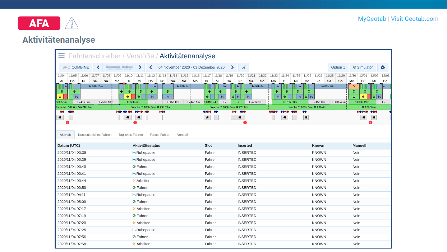The width and height of the screenshot is (447, 252).
Task: Click the 11/16 date column header
Action: coord(195,78)
